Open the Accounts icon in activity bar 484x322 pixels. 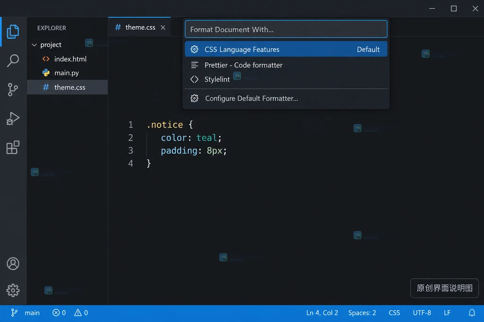coord(13,264)
